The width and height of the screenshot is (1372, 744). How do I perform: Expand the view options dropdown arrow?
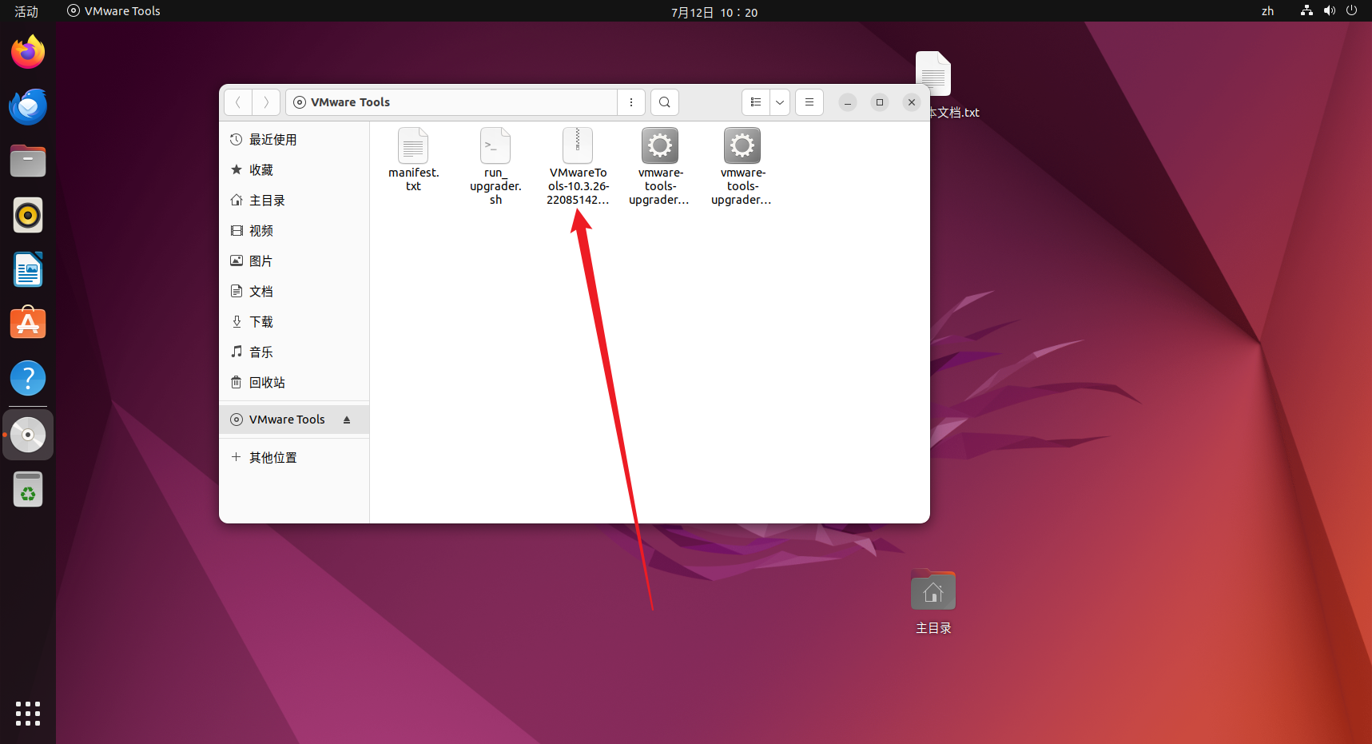779,102
